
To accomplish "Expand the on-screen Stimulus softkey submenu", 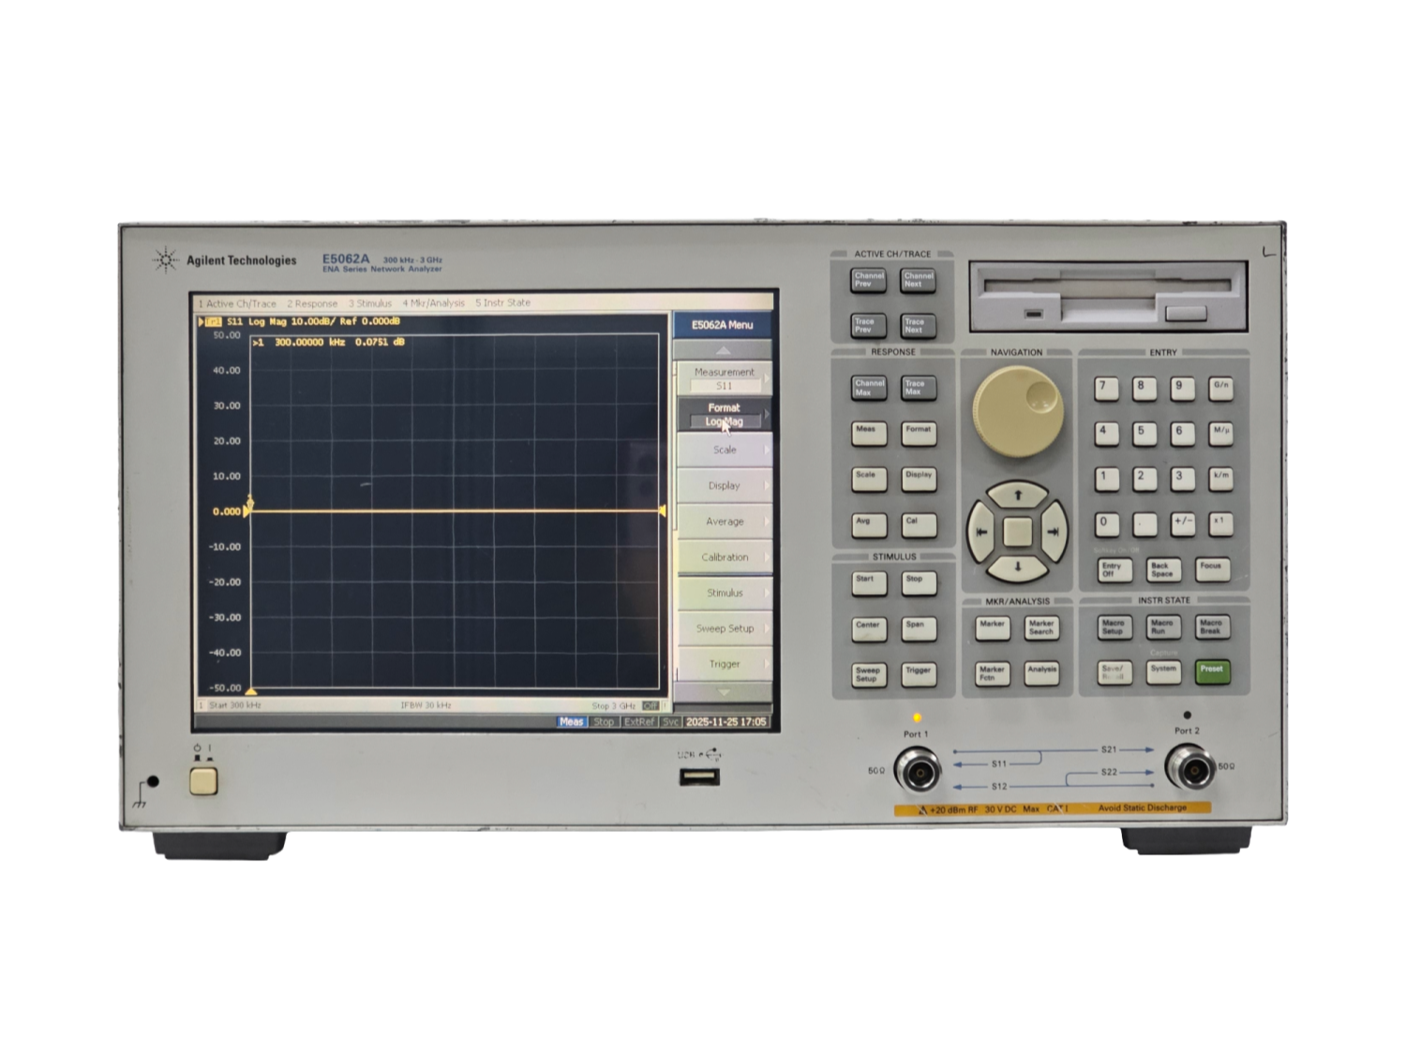I will (724, 592).
